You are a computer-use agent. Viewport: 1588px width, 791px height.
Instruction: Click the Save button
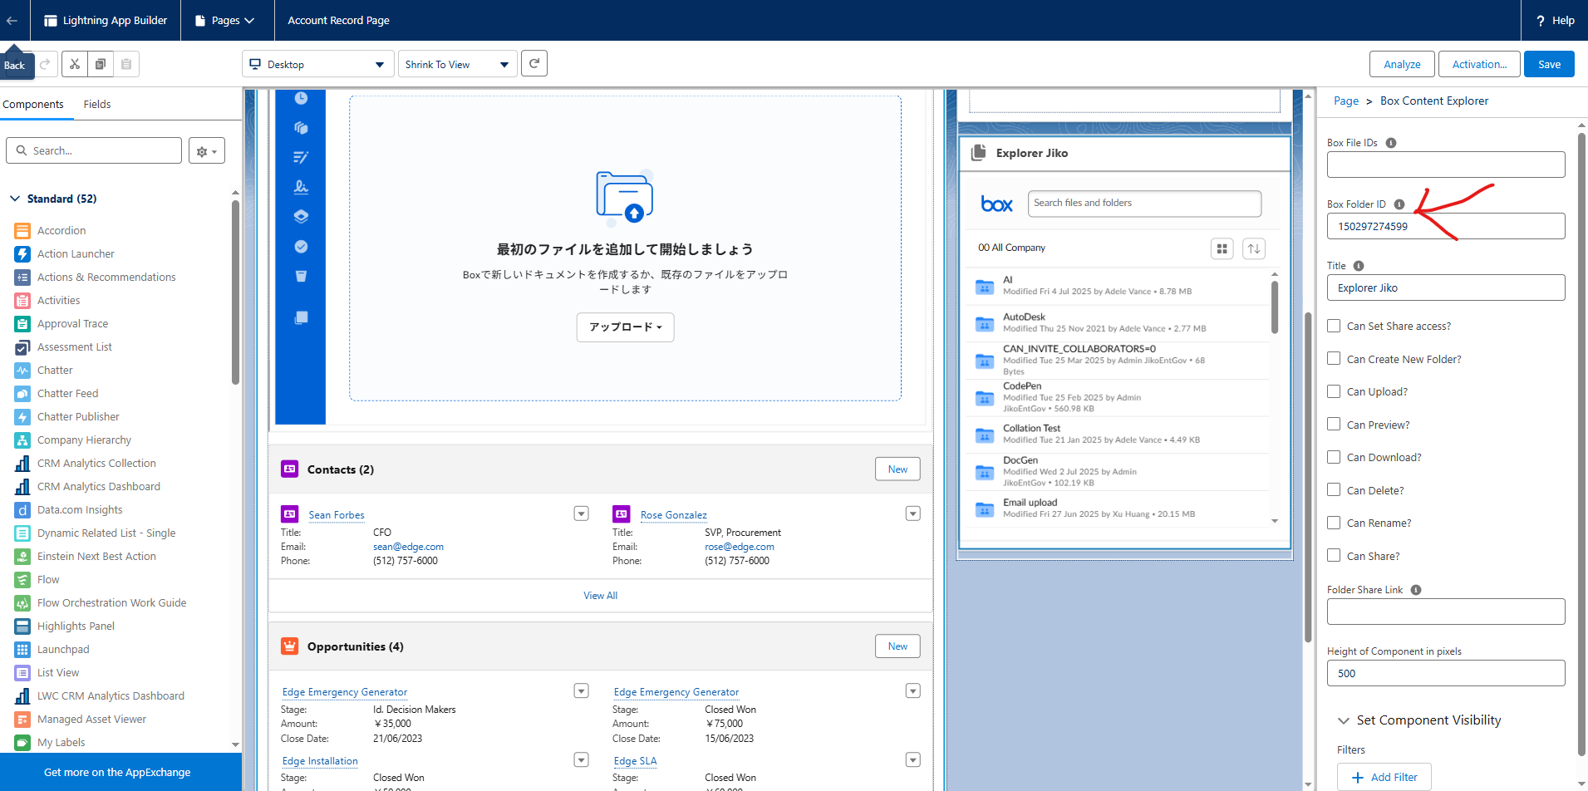(x=1548, y=64)
